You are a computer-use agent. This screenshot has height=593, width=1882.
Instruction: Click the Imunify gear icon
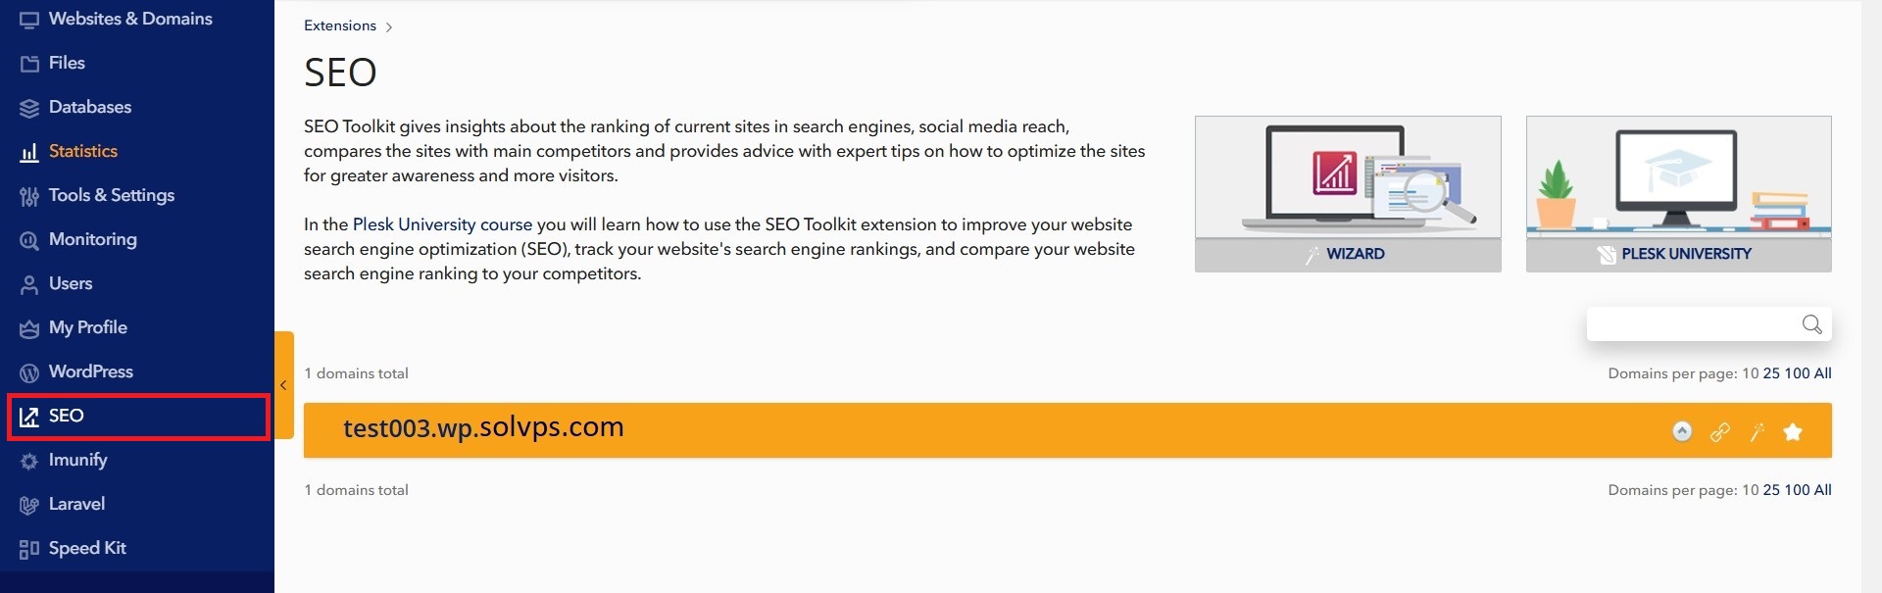click(29, 461)
